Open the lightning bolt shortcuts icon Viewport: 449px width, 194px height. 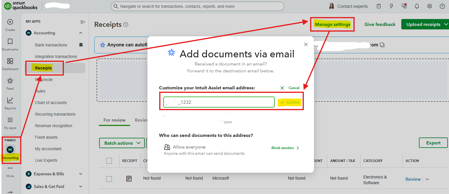coord(391,6)
